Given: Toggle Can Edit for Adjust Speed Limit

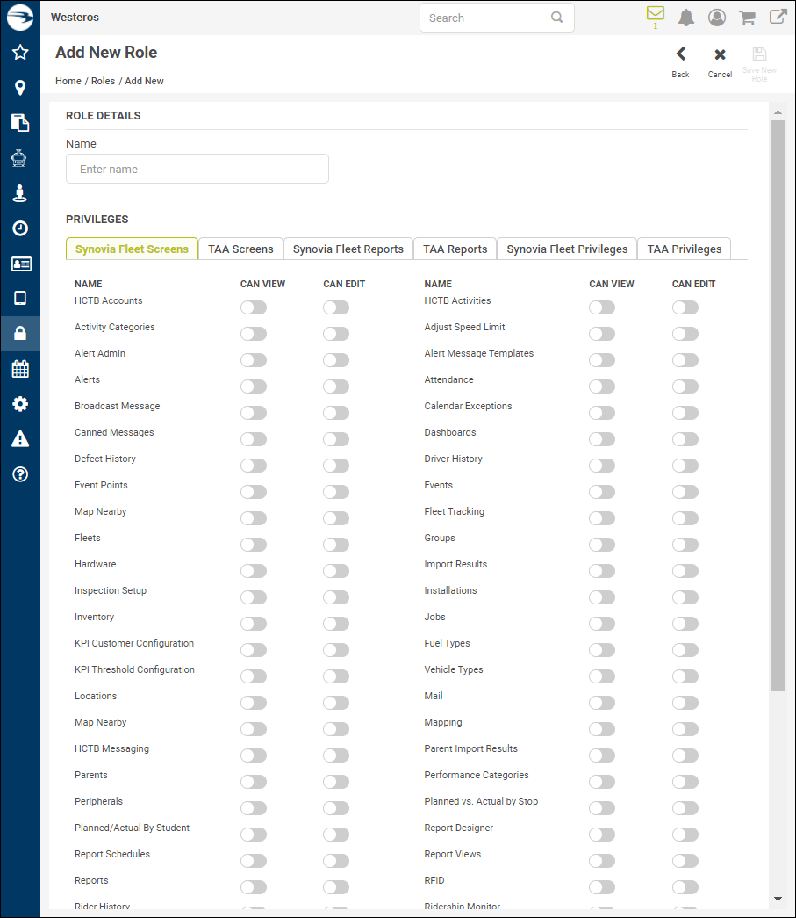Looking at the screenshot, I should [685, 334].
